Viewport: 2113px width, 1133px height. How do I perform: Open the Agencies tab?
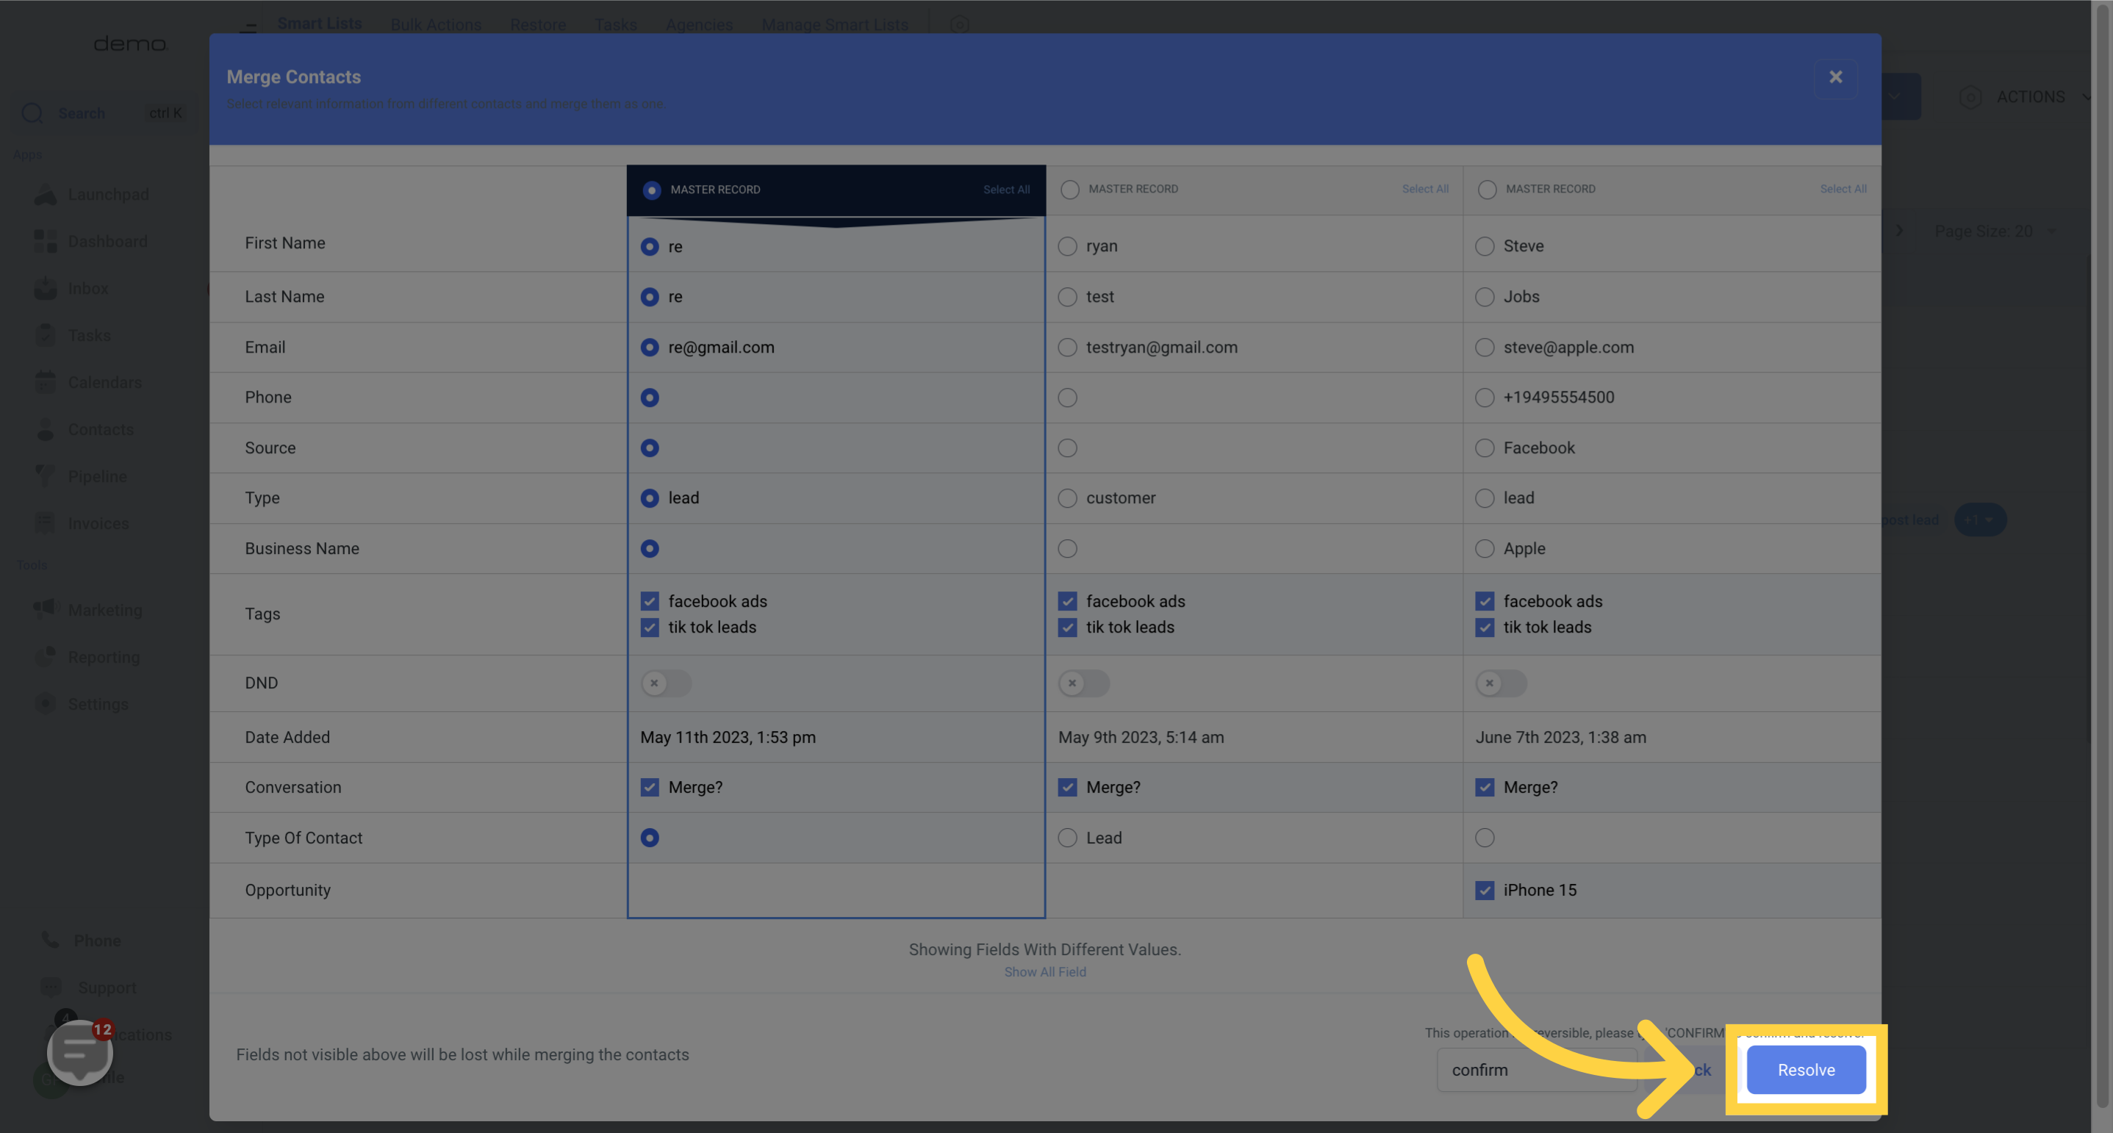point(699,26)
